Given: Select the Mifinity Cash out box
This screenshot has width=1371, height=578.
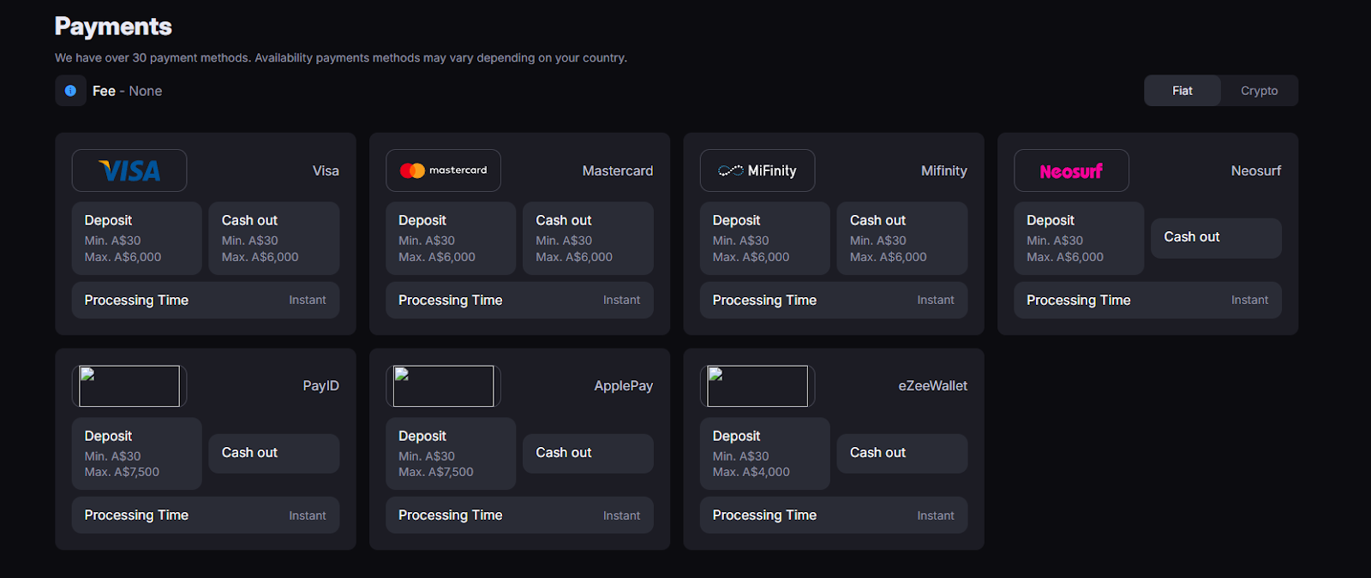Looking at the screenshot, I should (902, 238).
